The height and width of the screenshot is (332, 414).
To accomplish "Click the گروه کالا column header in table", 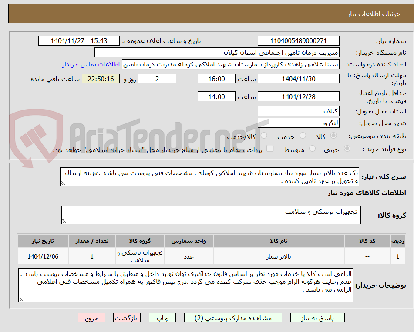I will coord(140,241).
